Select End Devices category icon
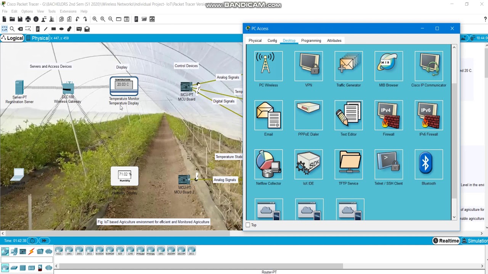Viewport: 488px width, 274px height. point(14,251)
